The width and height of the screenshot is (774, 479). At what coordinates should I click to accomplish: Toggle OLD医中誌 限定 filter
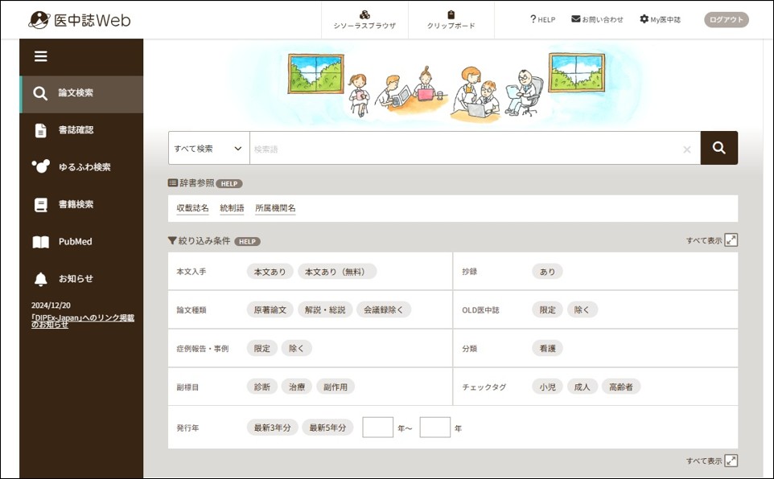coord(547,309)
